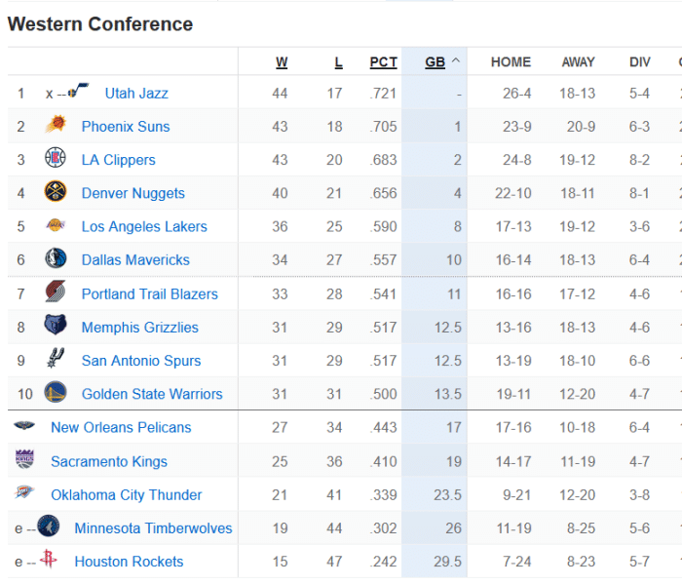Open the Sacramento Kings team link
Viewport: 682px width, 585px height.
click(x=109, y=461)
